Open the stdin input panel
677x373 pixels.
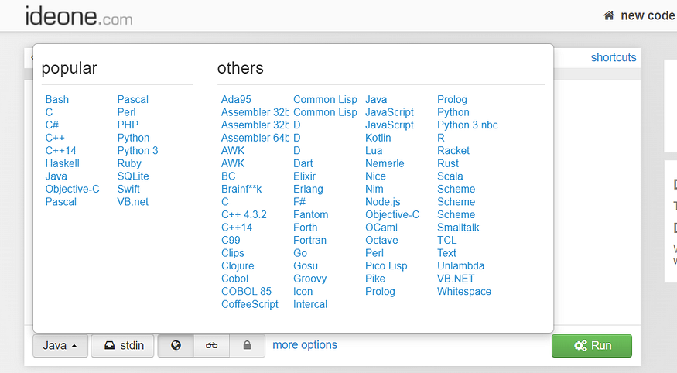tap(122, 345)
